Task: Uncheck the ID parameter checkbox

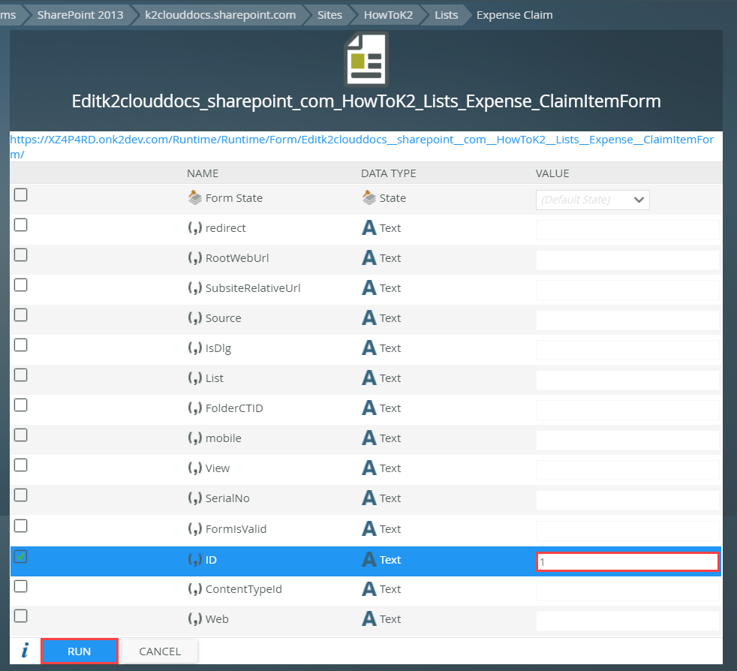Action: (x=21, y=557)
